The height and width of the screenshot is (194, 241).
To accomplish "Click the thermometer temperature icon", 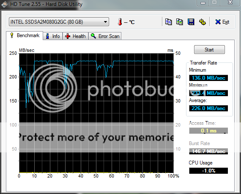I will coord(120,22).
